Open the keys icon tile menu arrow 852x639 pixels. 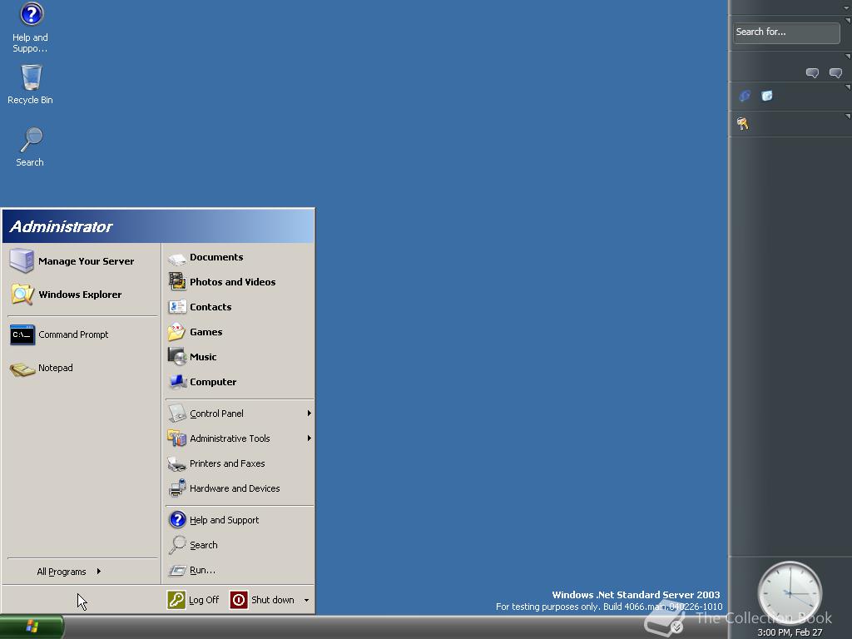[847, 116]
